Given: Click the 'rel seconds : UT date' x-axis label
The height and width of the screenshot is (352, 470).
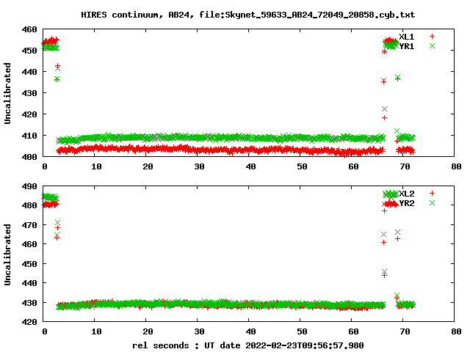Looking at the screenshot, I should [x=186, y=345].
